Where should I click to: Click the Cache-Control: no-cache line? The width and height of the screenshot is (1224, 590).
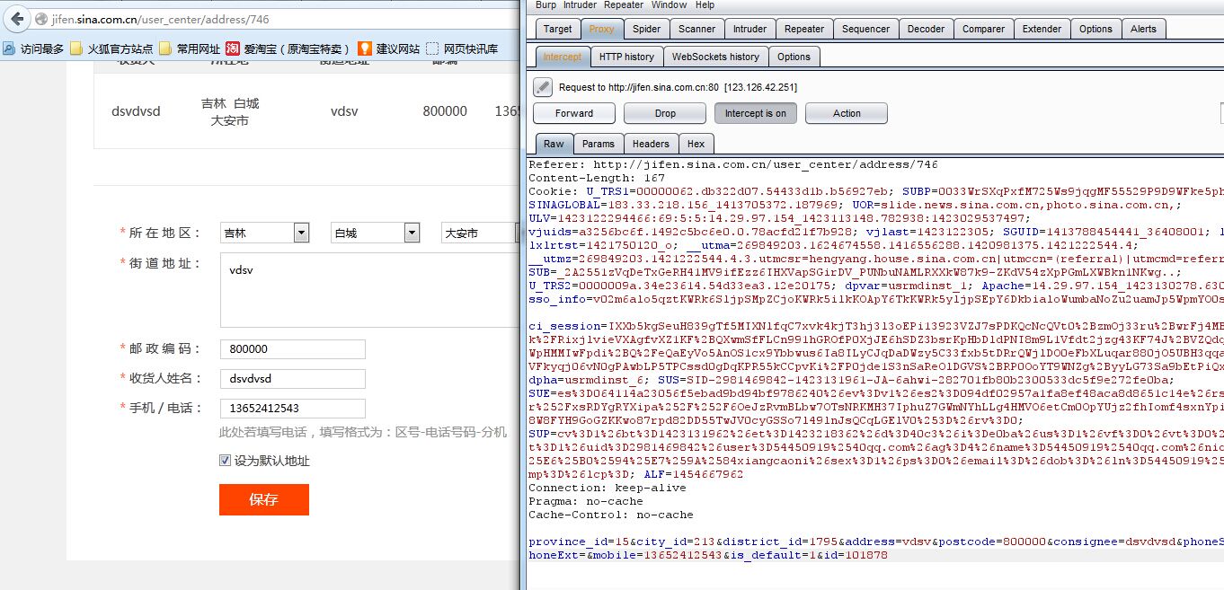click(611, 515)
